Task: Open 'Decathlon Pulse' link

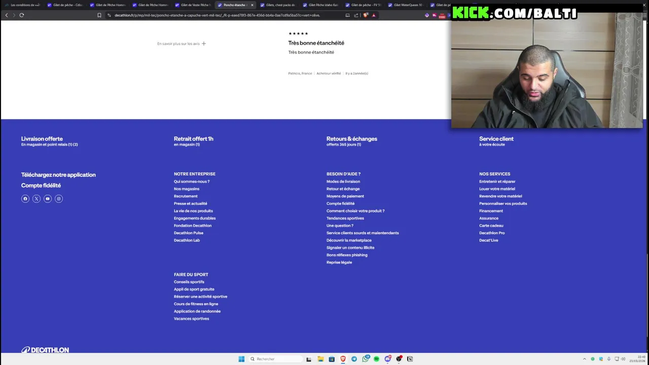Action: 189,233
